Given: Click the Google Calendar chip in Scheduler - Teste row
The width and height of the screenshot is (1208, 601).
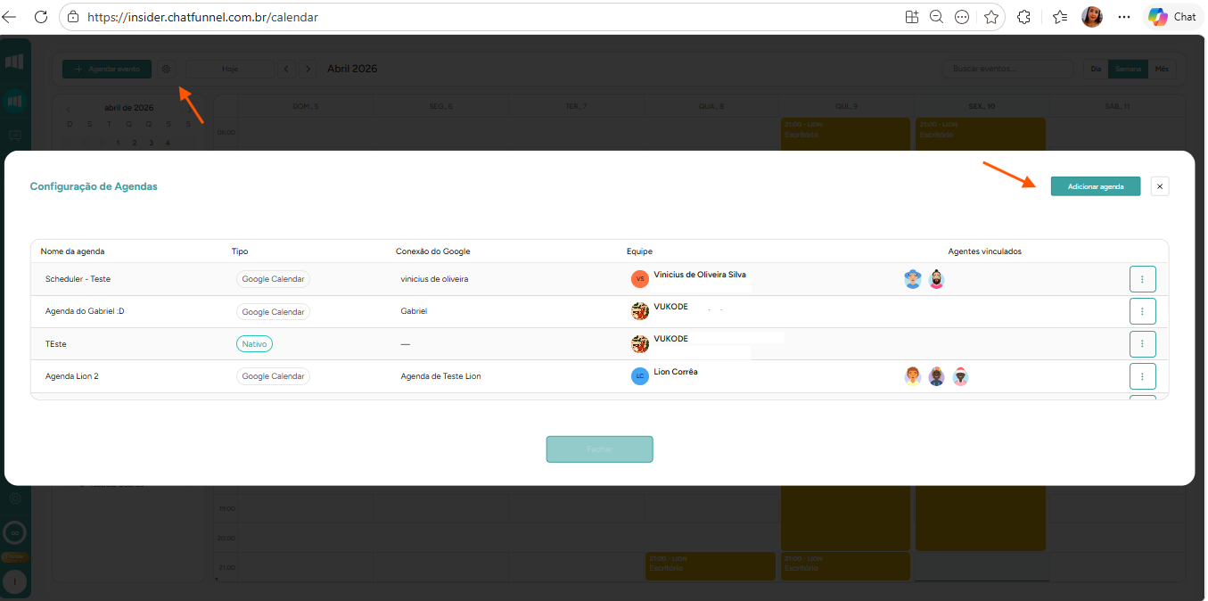Looking at the screenshot, I should (273, 279).
